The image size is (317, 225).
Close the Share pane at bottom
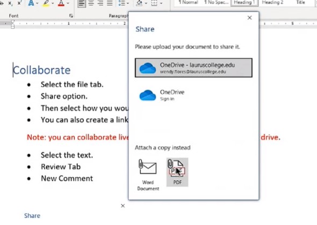123,206
